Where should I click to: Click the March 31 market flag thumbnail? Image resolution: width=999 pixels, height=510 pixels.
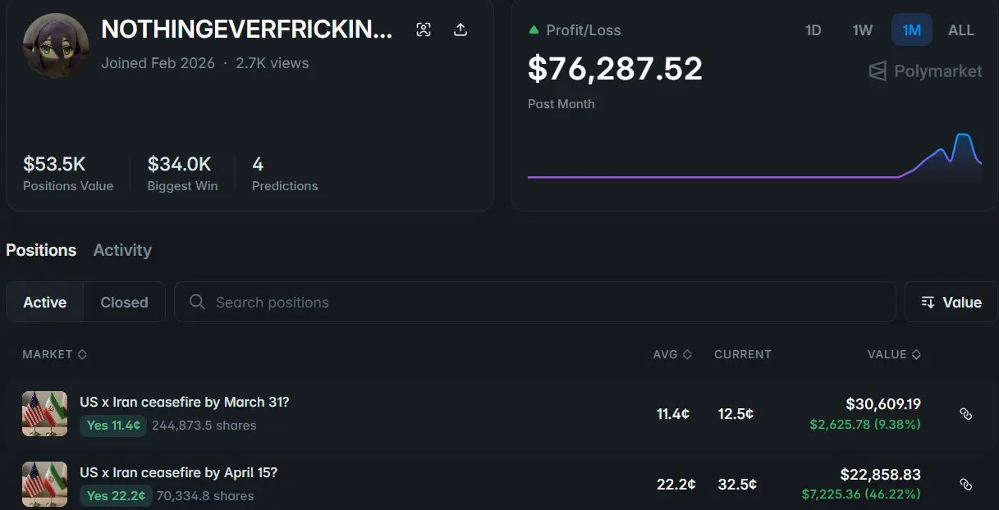pos(44,414)
